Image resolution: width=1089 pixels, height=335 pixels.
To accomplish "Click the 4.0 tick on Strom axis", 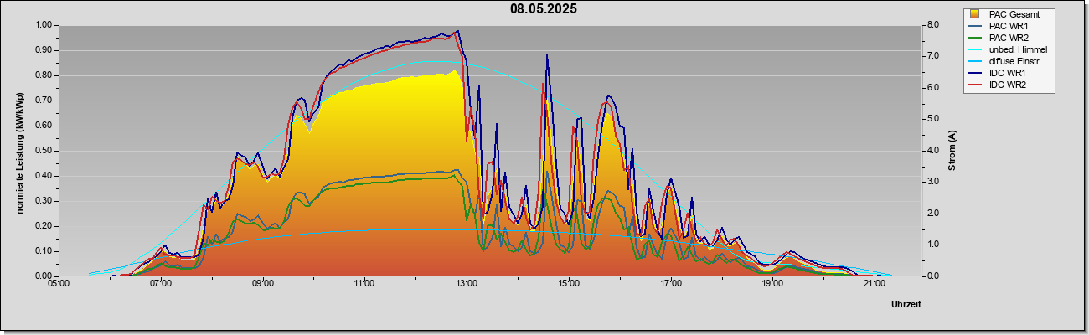I will pos(933,151).
